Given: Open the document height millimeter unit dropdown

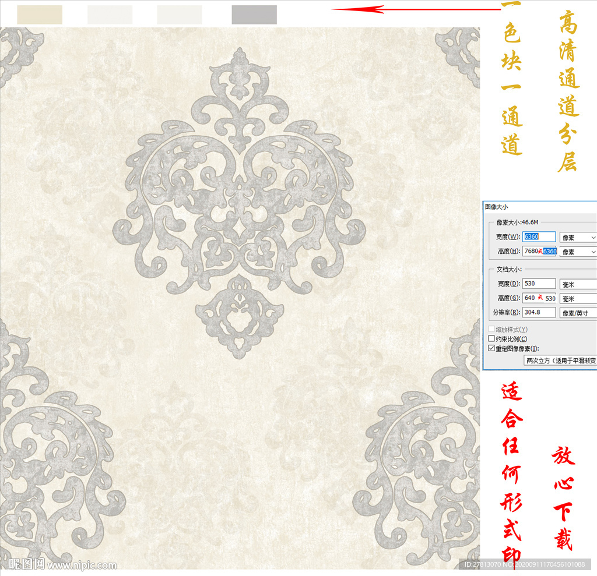Looking at the screenshot, I should (578, 299).
